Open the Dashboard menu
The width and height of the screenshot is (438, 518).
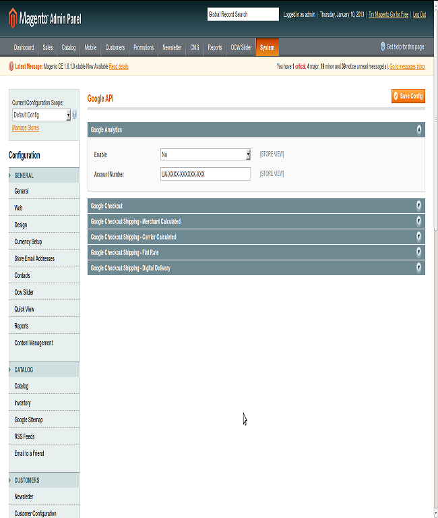click(x=24, y=47)
